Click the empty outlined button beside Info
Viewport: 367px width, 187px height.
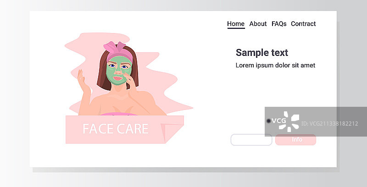[x=251, y=140]
